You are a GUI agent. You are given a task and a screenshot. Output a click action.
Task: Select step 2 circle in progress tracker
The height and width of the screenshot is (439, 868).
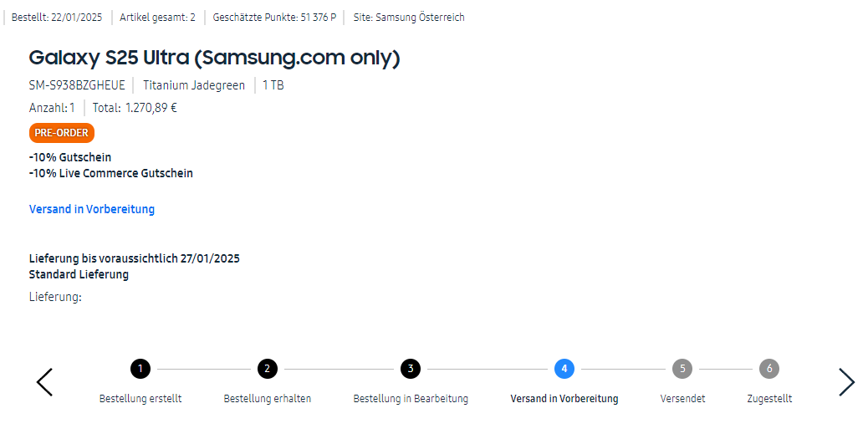tap(267, 368)
